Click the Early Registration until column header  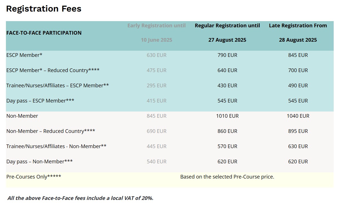coord(157,33)
